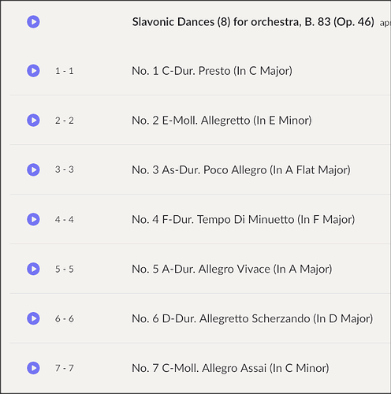Play track No. 4 Tempo Di Minuetto
391x394 pixels.
33,219
